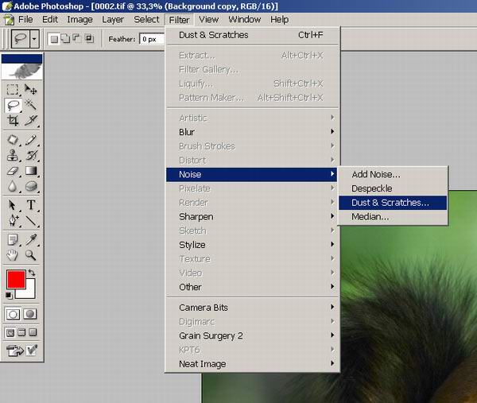Select the Pen tool
Screen dimensions: 477x403
tap(13, 220)
